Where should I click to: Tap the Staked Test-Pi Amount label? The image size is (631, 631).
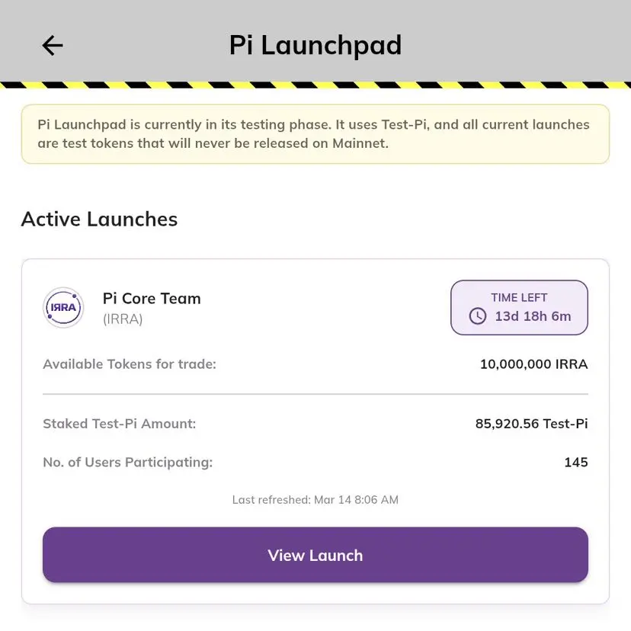coord(119,424)
